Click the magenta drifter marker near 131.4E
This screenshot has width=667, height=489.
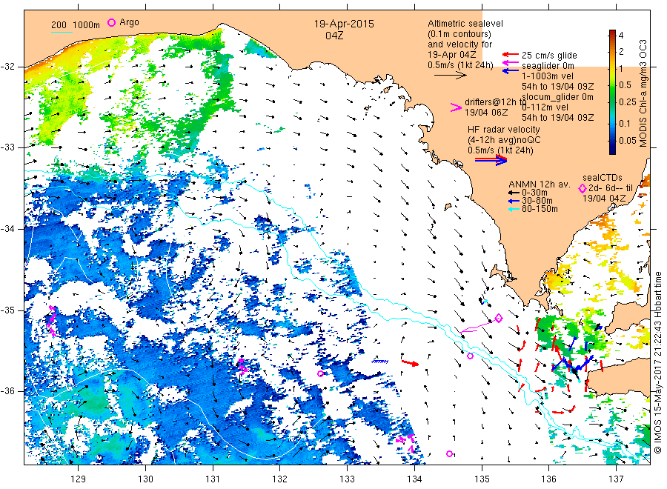coord(242,367)
